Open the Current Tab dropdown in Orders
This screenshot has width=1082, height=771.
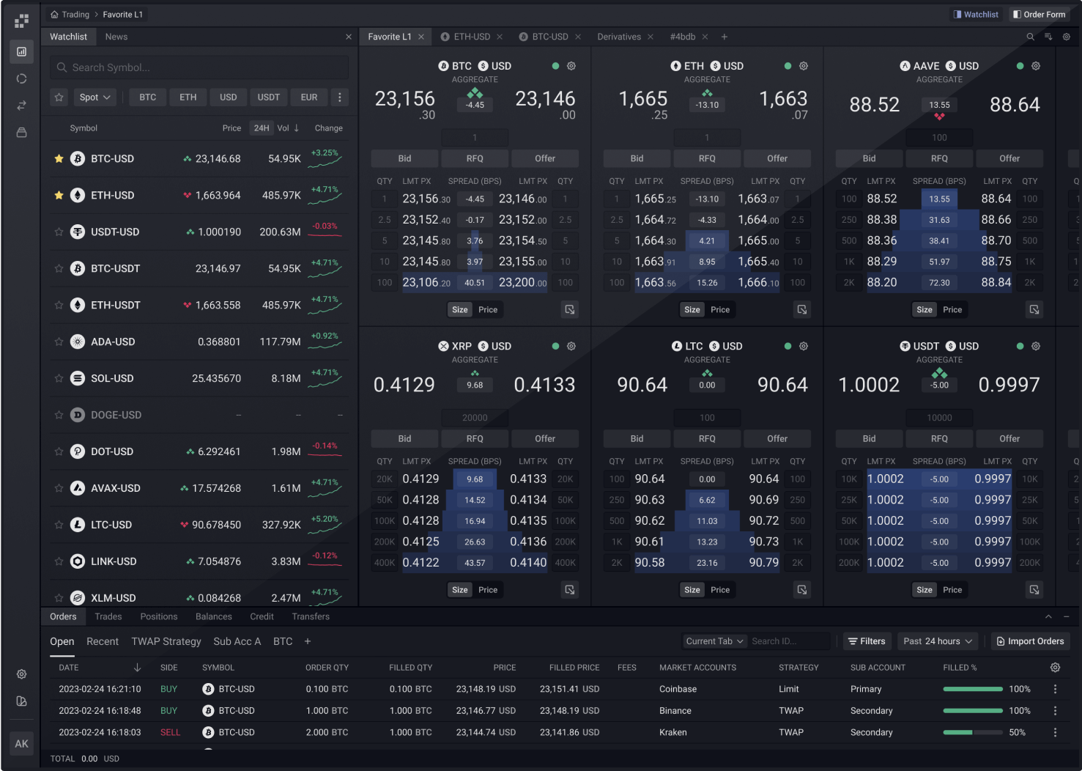pyautogui.click(x=714, y=641)
